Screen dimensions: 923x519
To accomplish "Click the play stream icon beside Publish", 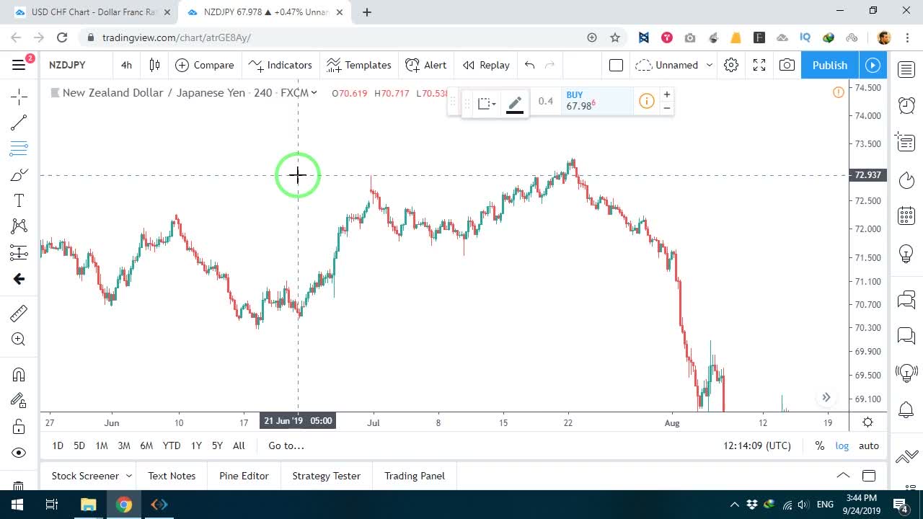I will [873, 65].
